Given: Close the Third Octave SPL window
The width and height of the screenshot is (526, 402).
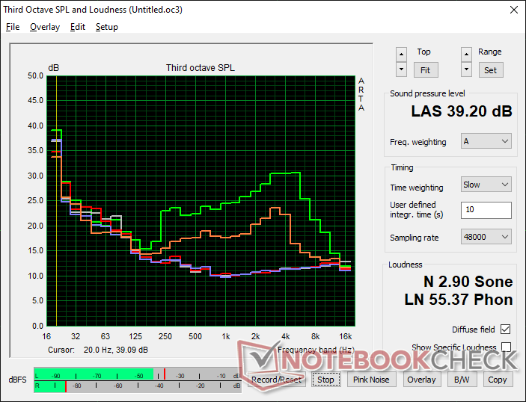Looking at the screenshot, I should click(513, 10).
